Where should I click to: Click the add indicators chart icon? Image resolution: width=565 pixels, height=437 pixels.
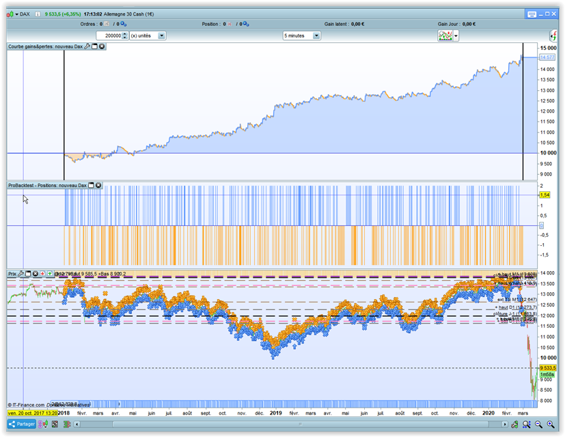click(445, 36)
